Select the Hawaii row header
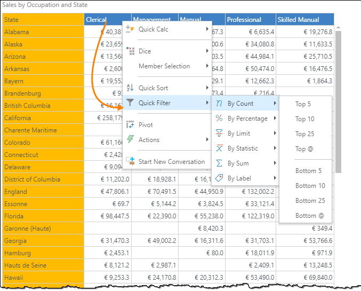This screenshot has width=361, height=291. 43,278
